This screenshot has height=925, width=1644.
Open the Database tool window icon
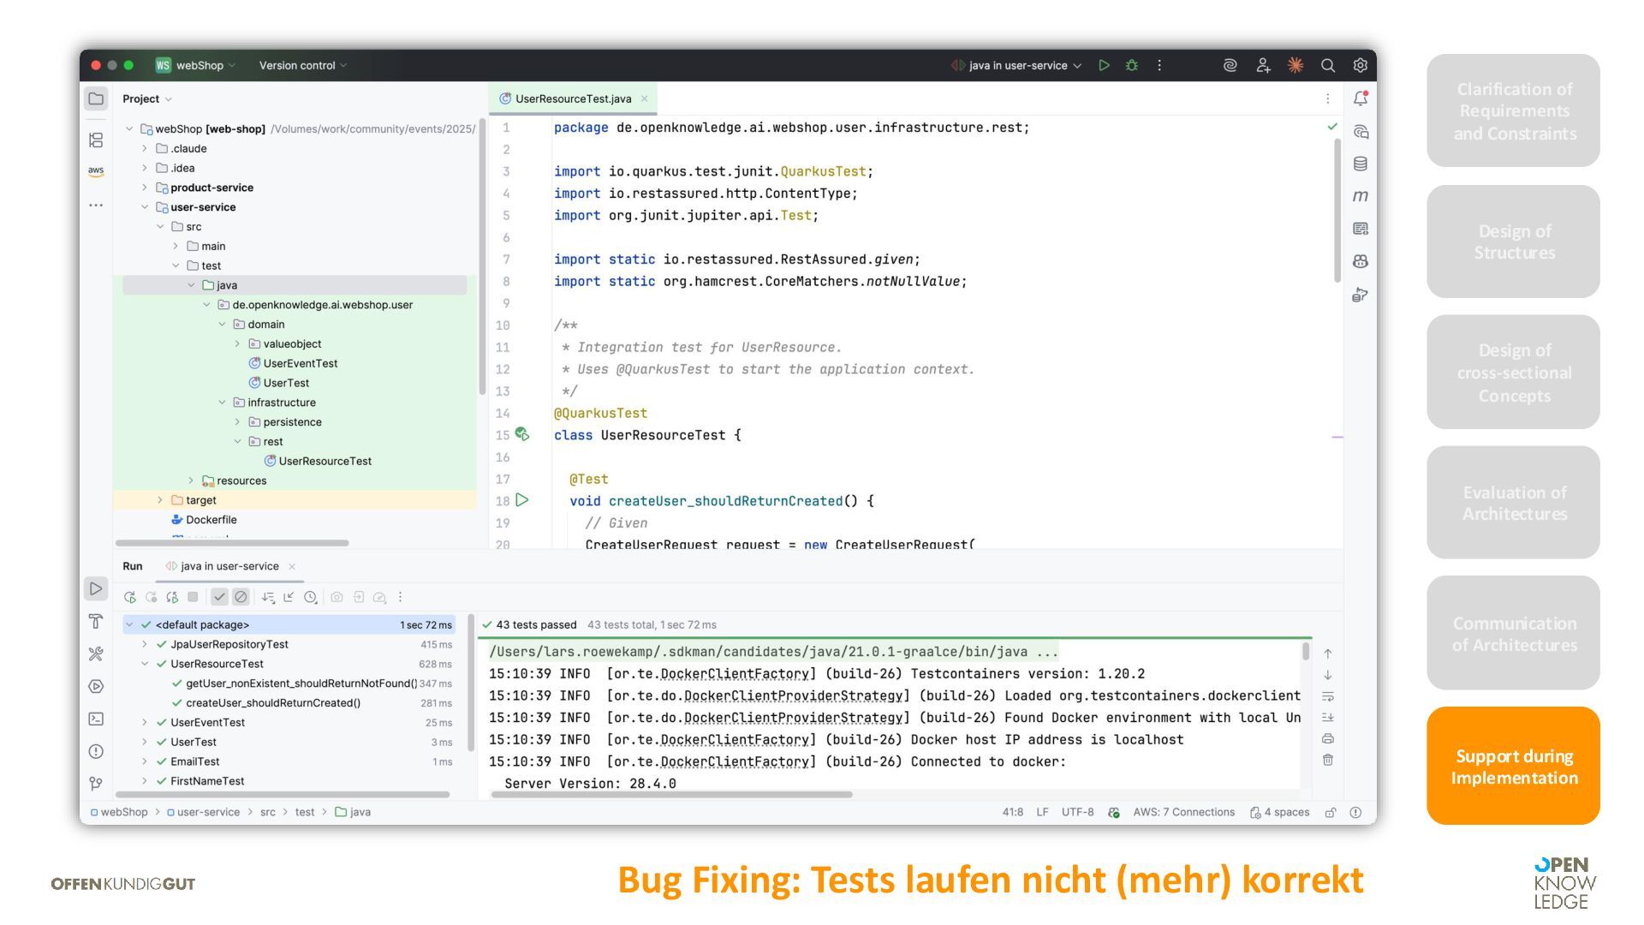(1360, 164)
